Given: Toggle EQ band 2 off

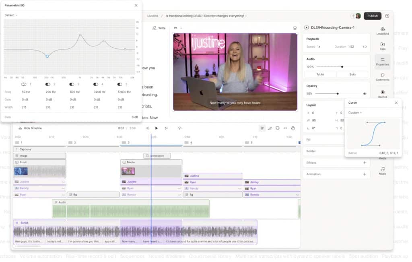Looking at the screenshot, I should pyautogui.click(x=48, y=85).
